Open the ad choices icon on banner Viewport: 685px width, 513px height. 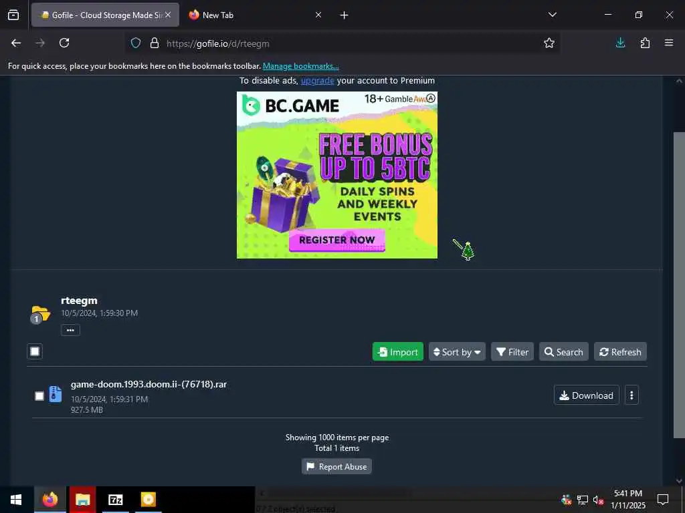point(431,98)
